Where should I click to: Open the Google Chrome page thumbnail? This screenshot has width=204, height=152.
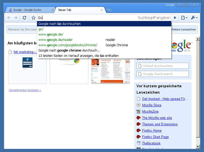tap(69, 71)
